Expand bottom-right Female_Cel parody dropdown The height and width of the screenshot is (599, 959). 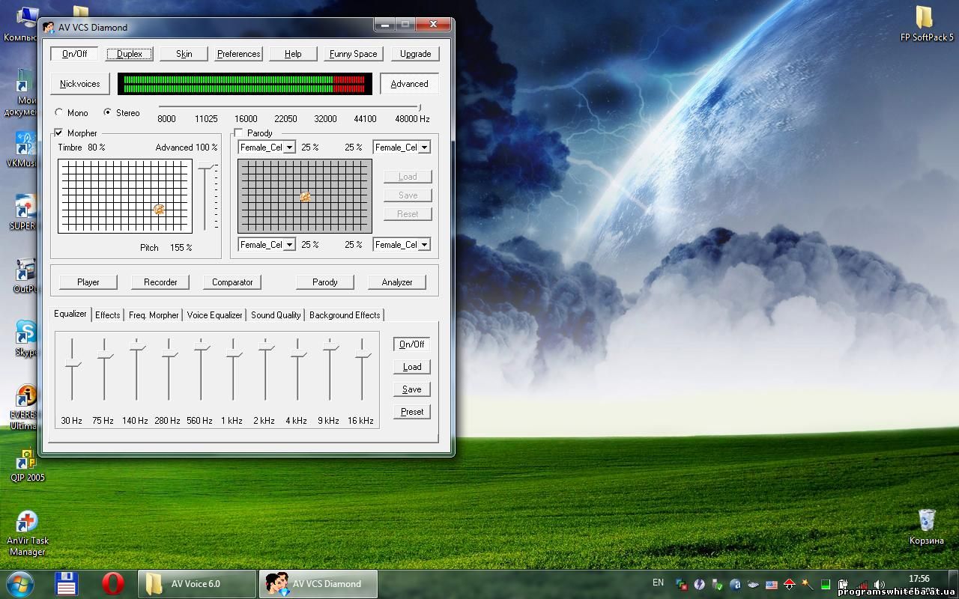coord(424,245)
